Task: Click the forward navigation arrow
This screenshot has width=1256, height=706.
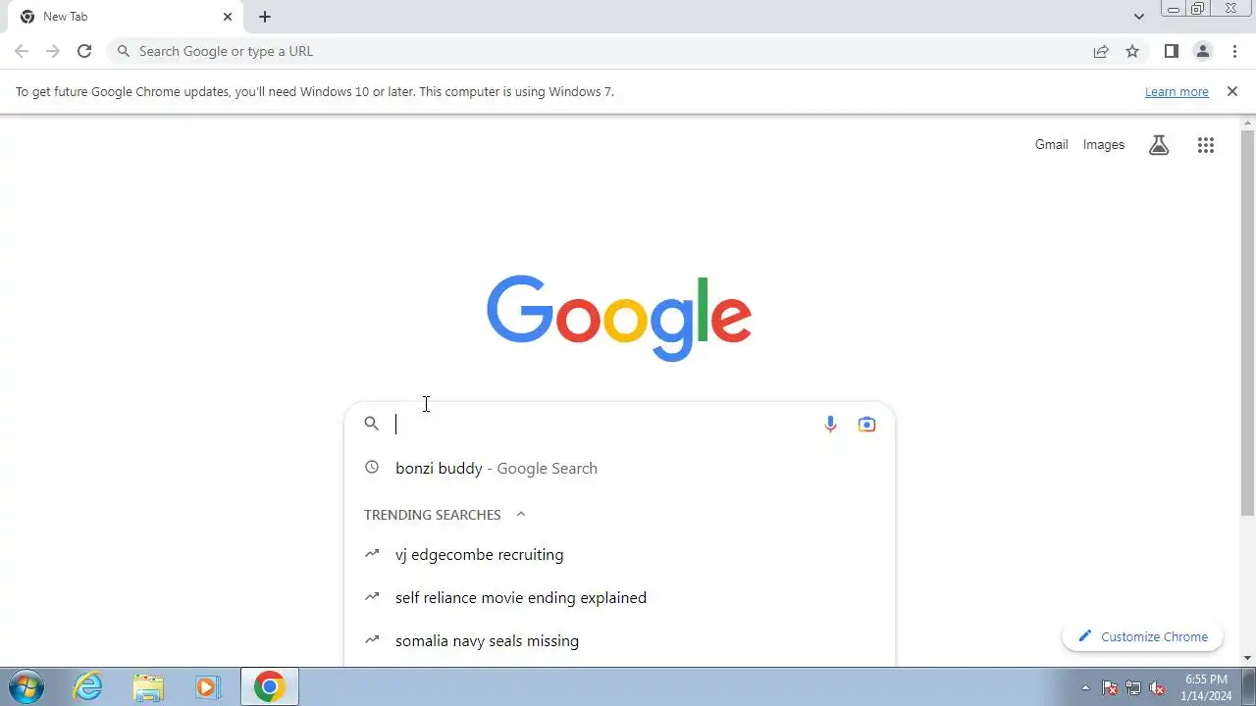Action: click(53, 51)
